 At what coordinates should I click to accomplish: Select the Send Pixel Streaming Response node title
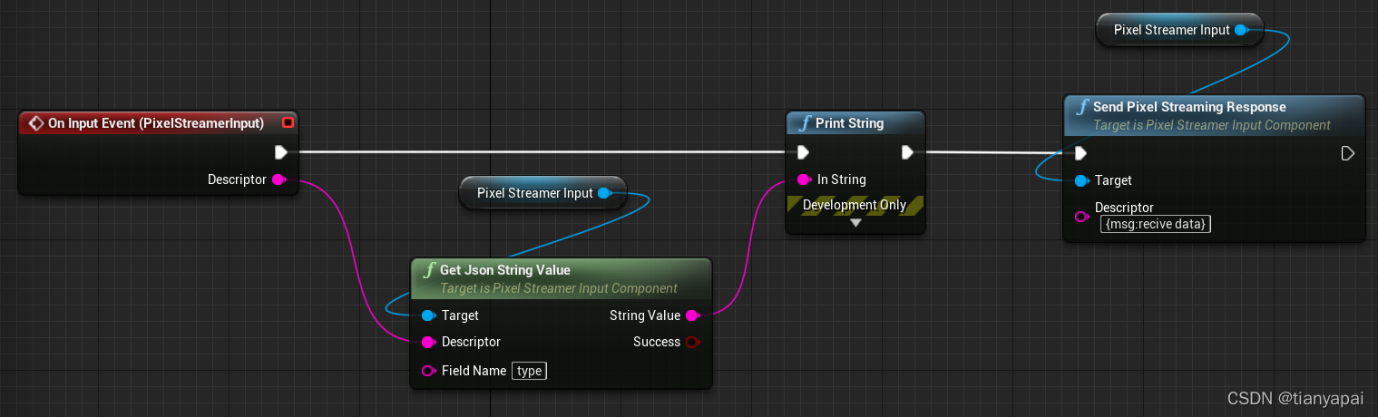(1189, 107)
